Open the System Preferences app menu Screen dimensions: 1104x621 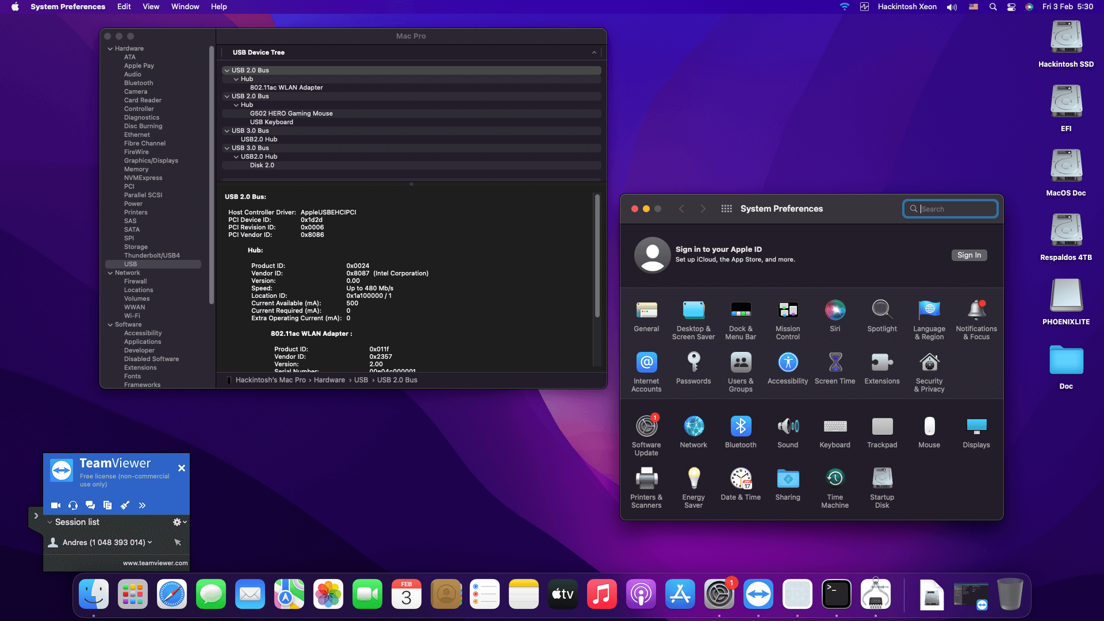click(x=68, y=7)
